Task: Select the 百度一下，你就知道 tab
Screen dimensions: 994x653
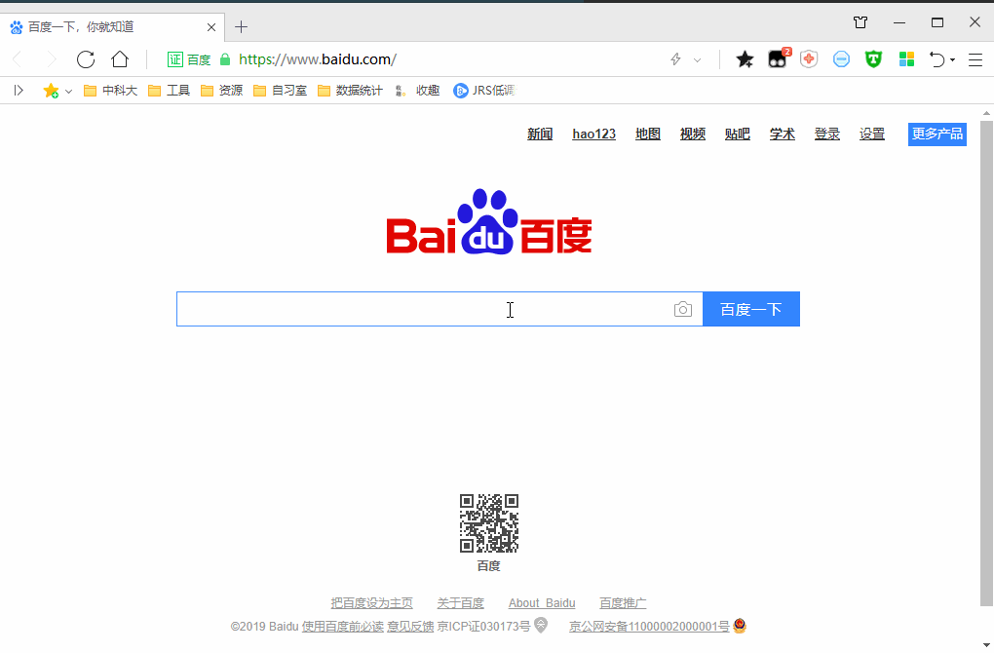Action: point(114,26)
